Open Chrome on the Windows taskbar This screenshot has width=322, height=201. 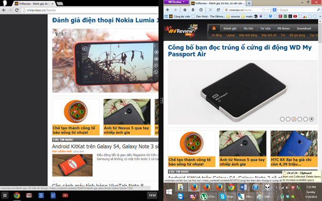click(231, 187)
